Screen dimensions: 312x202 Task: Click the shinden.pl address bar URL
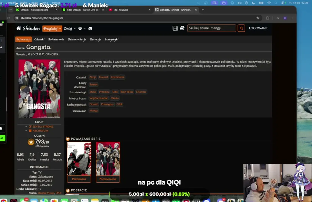pos(42,18)
